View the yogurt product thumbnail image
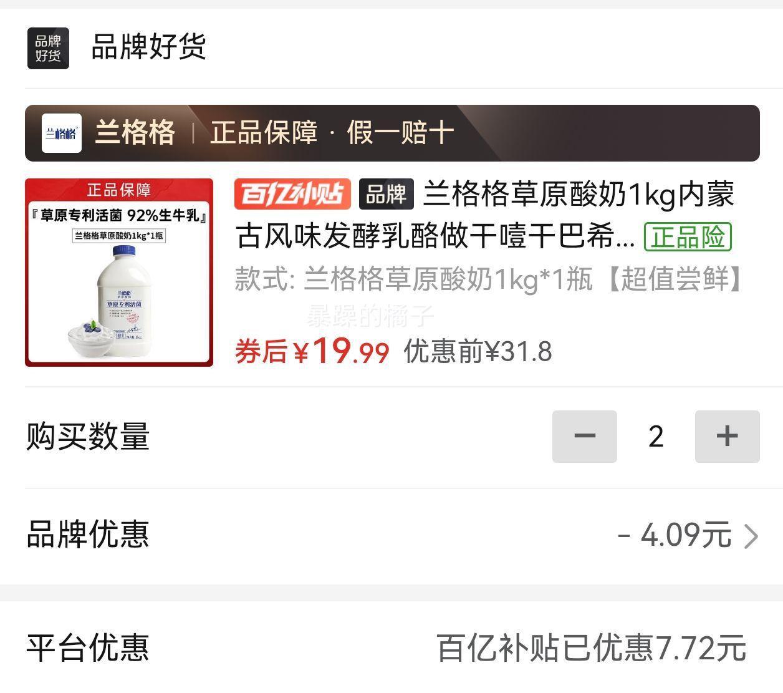 coord(119,273)
